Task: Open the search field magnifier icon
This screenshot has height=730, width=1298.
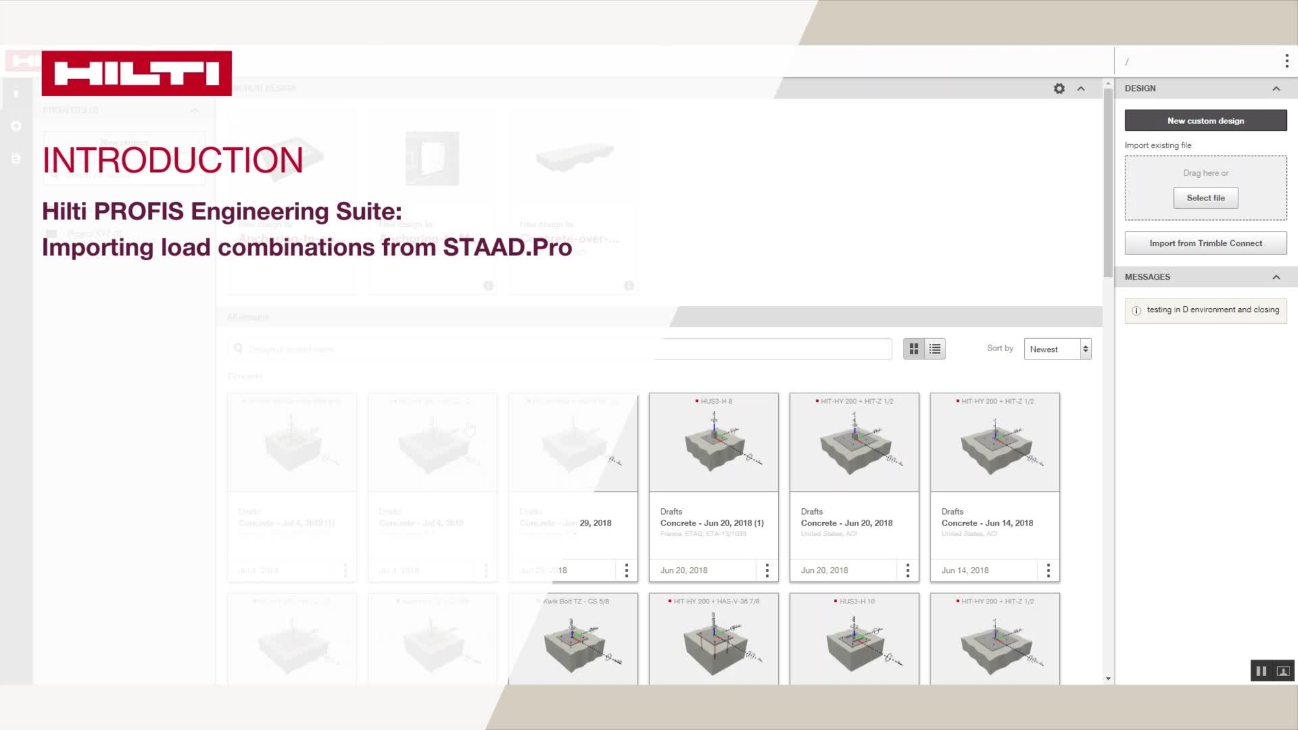Action: [238, 348]
